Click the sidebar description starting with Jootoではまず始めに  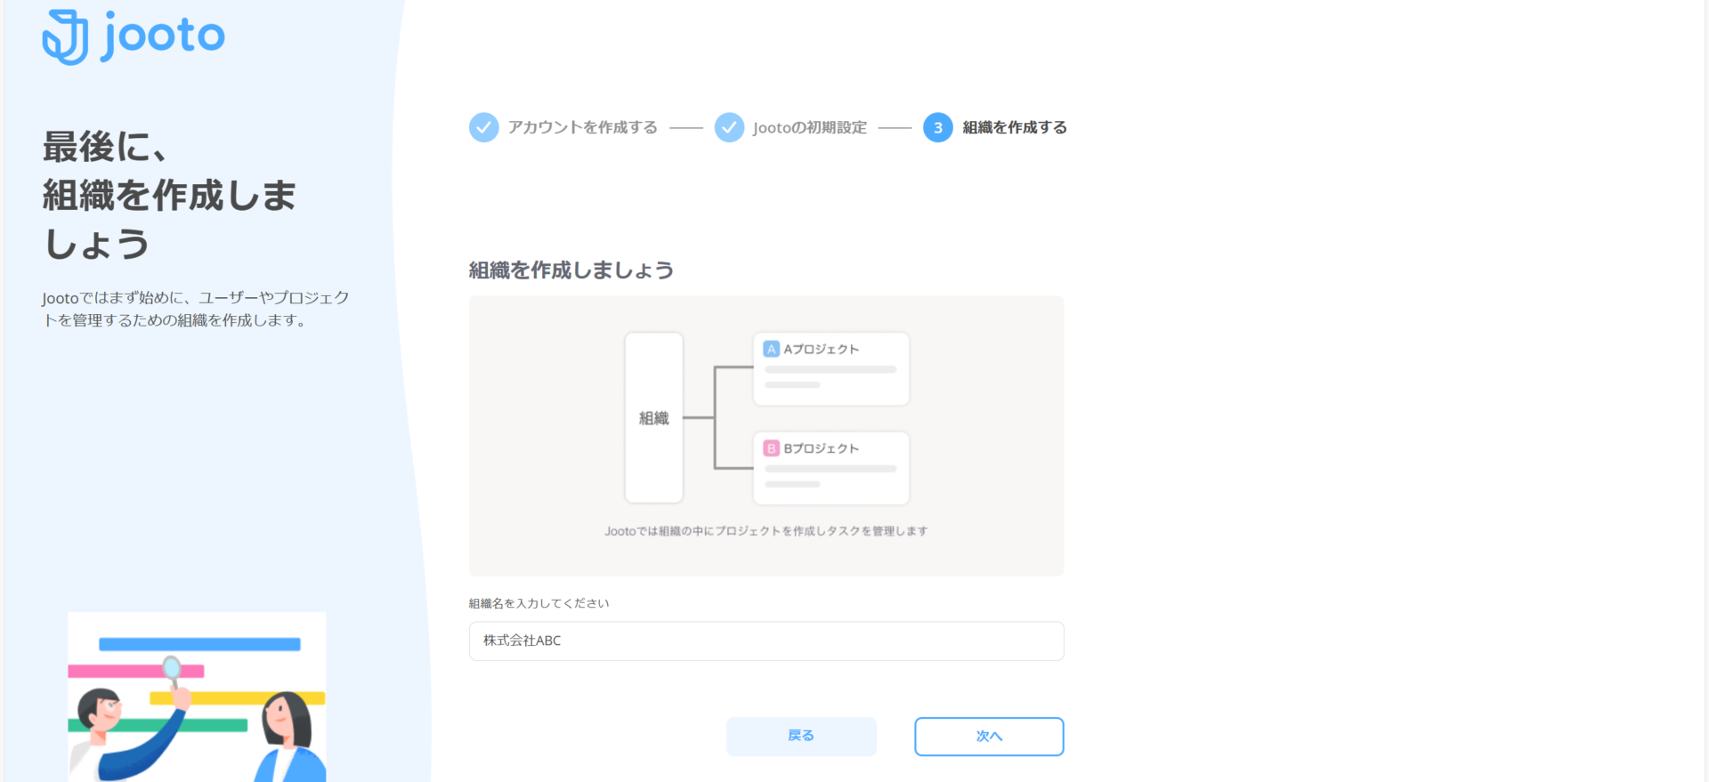196,309
